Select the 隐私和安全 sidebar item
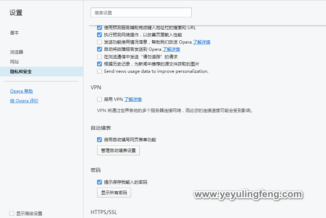This screenshot has width=326, height=218. pos(42,72)
